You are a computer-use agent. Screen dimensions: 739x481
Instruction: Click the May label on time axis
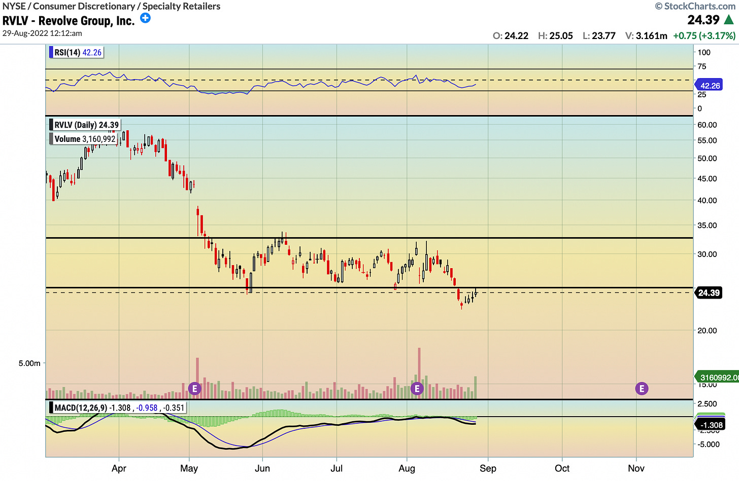pos(189,468)
